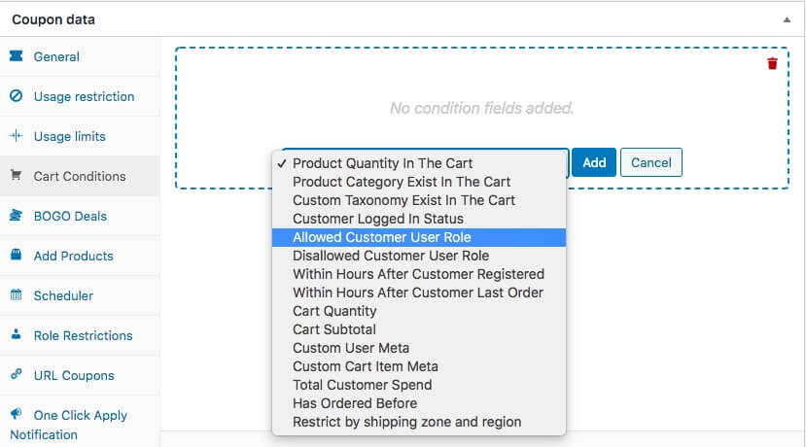Switch to Usage limits tab

pyautogui.click(x=80, y=136)
